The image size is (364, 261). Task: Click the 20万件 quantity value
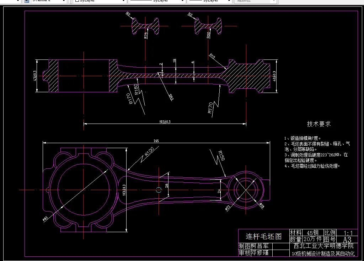point(312,239)
